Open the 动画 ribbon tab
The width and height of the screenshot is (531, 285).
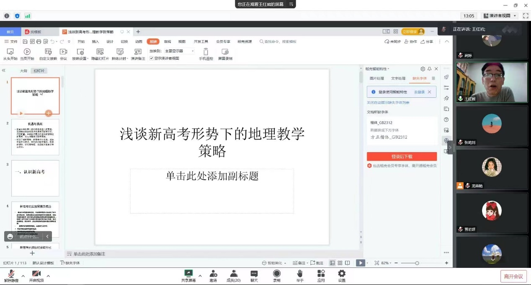(139, 41)
